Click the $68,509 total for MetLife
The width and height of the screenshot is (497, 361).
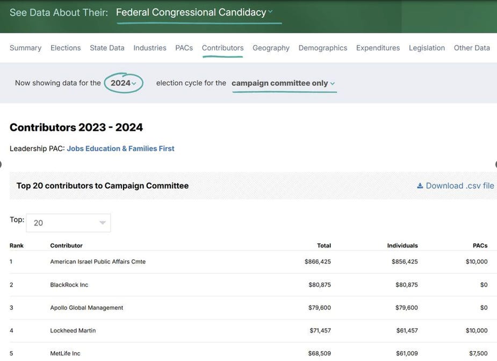coord(320,353)
